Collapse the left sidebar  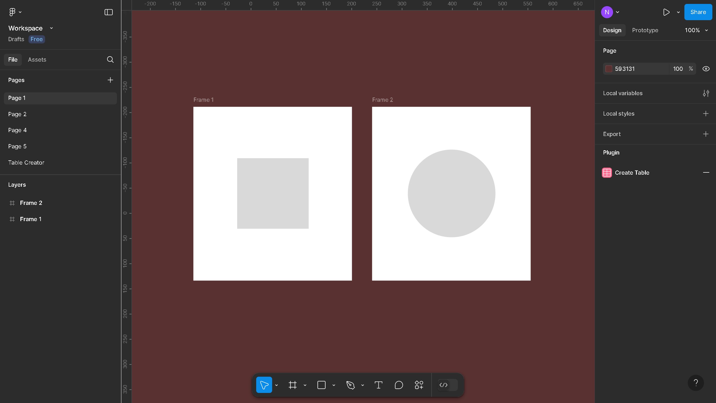[x=108, y=12]
